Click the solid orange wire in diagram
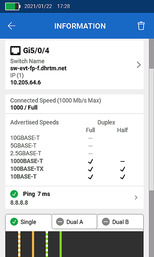The image size is (154, 257). 33,244
